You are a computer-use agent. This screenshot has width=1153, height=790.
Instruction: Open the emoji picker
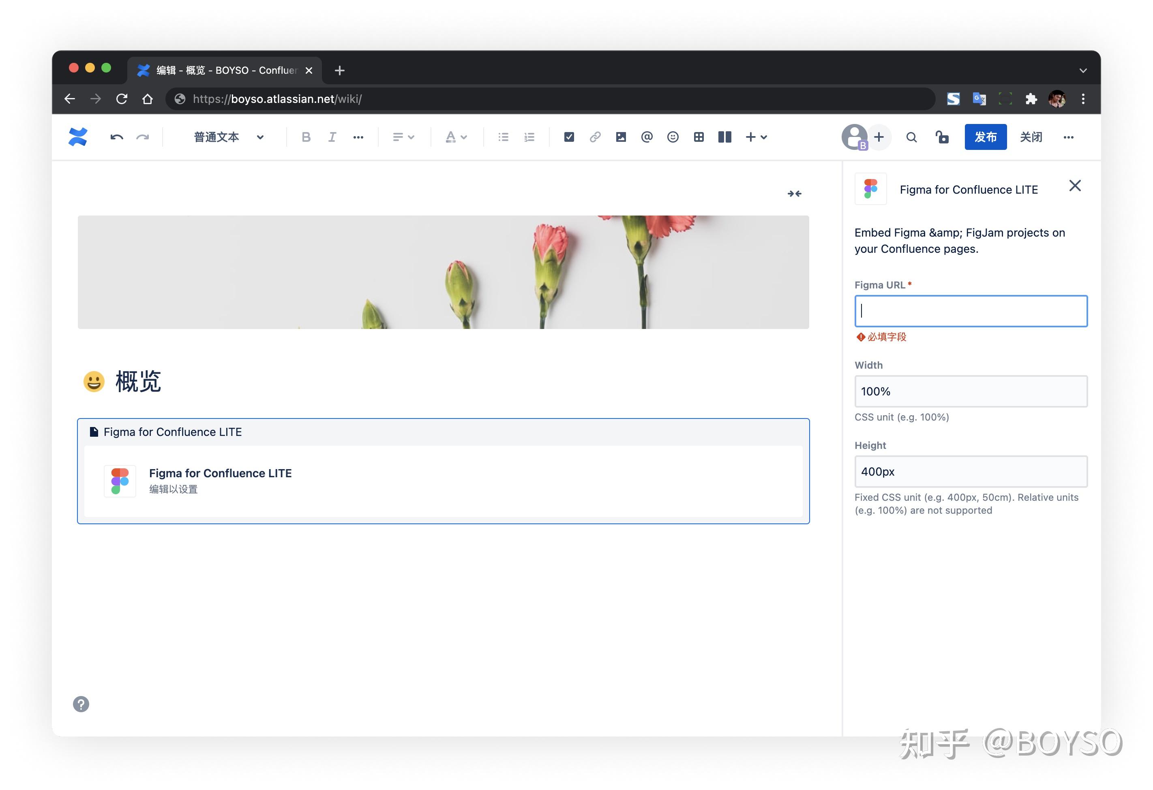pos(672,137)
